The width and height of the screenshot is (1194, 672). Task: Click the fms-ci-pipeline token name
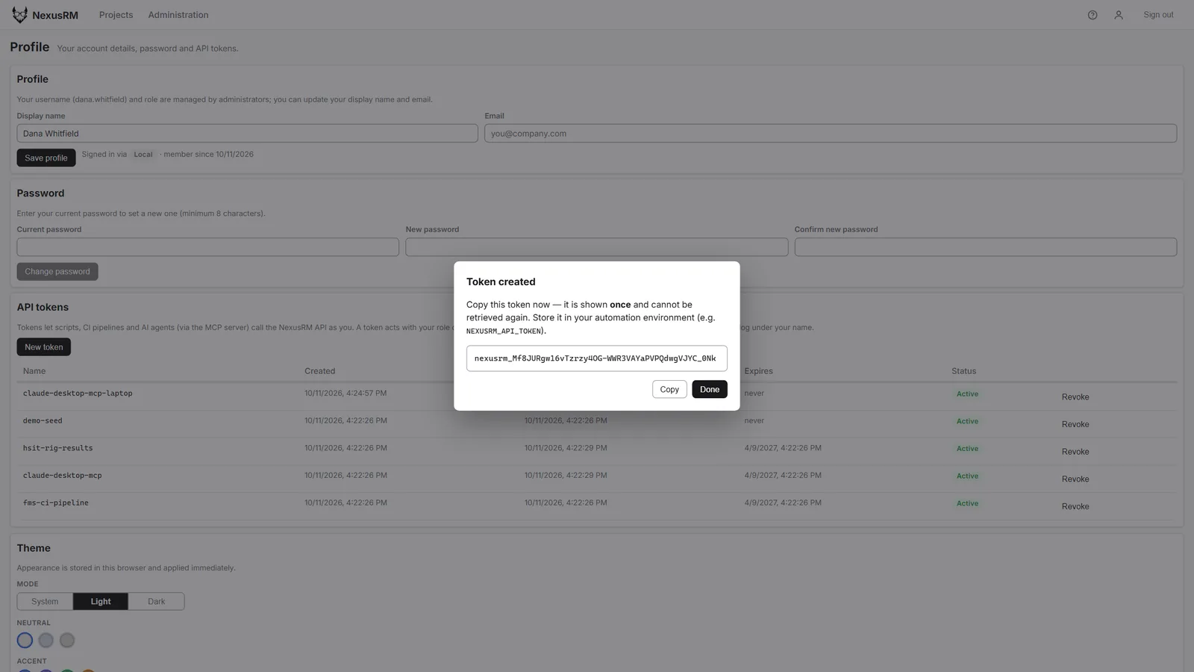click(56, 503)
